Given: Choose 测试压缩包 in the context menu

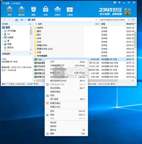Looking at the screenshot, I should (x=66, y=88).
